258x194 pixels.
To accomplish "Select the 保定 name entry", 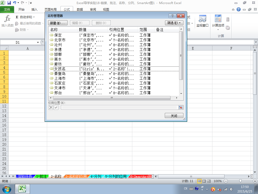I will click(114, 35).
